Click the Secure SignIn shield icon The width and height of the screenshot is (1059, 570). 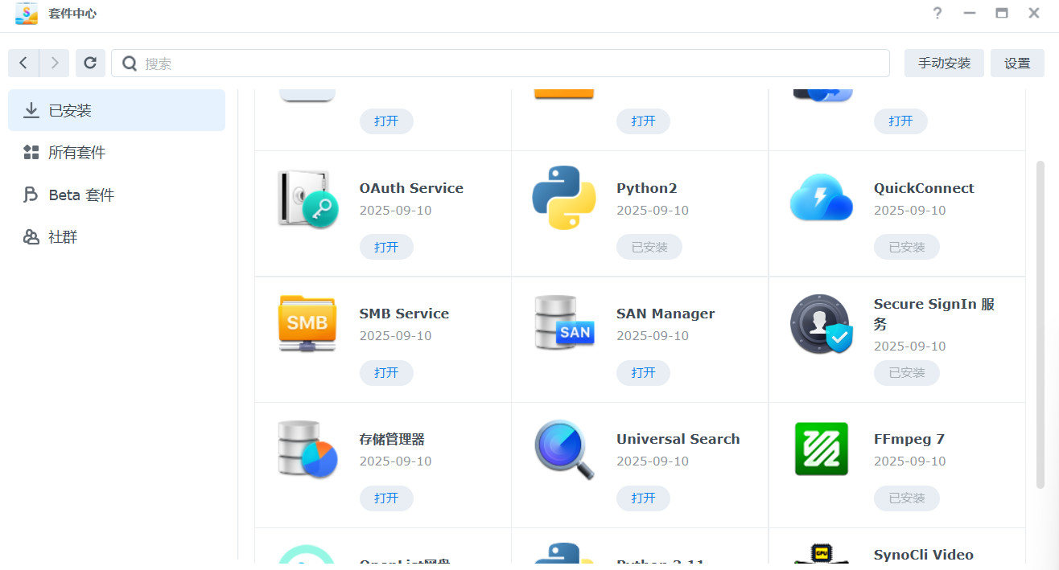pos(821,324)
